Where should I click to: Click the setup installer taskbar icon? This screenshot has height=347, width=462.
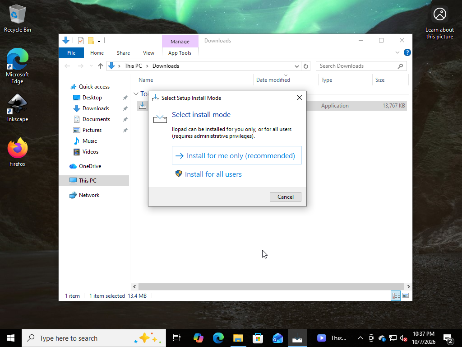point(297,338)
